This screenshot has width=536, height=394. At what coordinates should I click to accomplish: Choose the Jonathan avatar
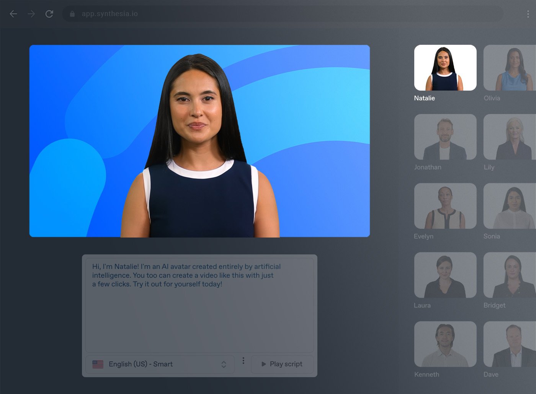point(445,137)
